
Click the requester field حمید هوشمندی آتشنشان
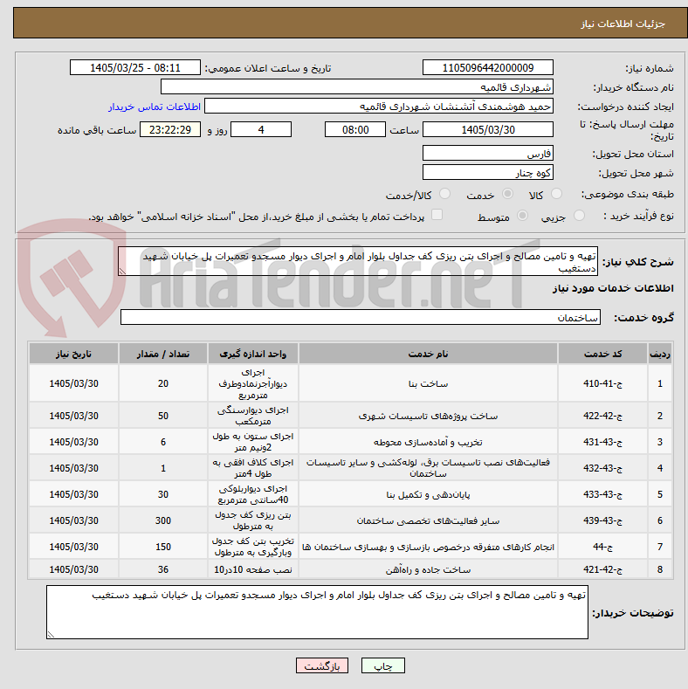coord(379,107)
